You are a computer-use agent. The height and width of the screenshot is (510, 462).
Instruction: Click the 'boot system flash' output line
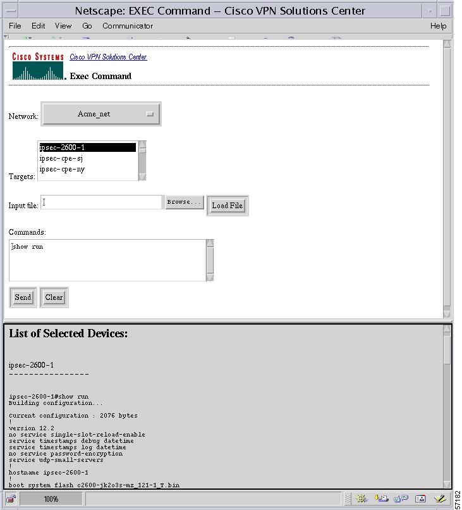(x=94, y=485)
